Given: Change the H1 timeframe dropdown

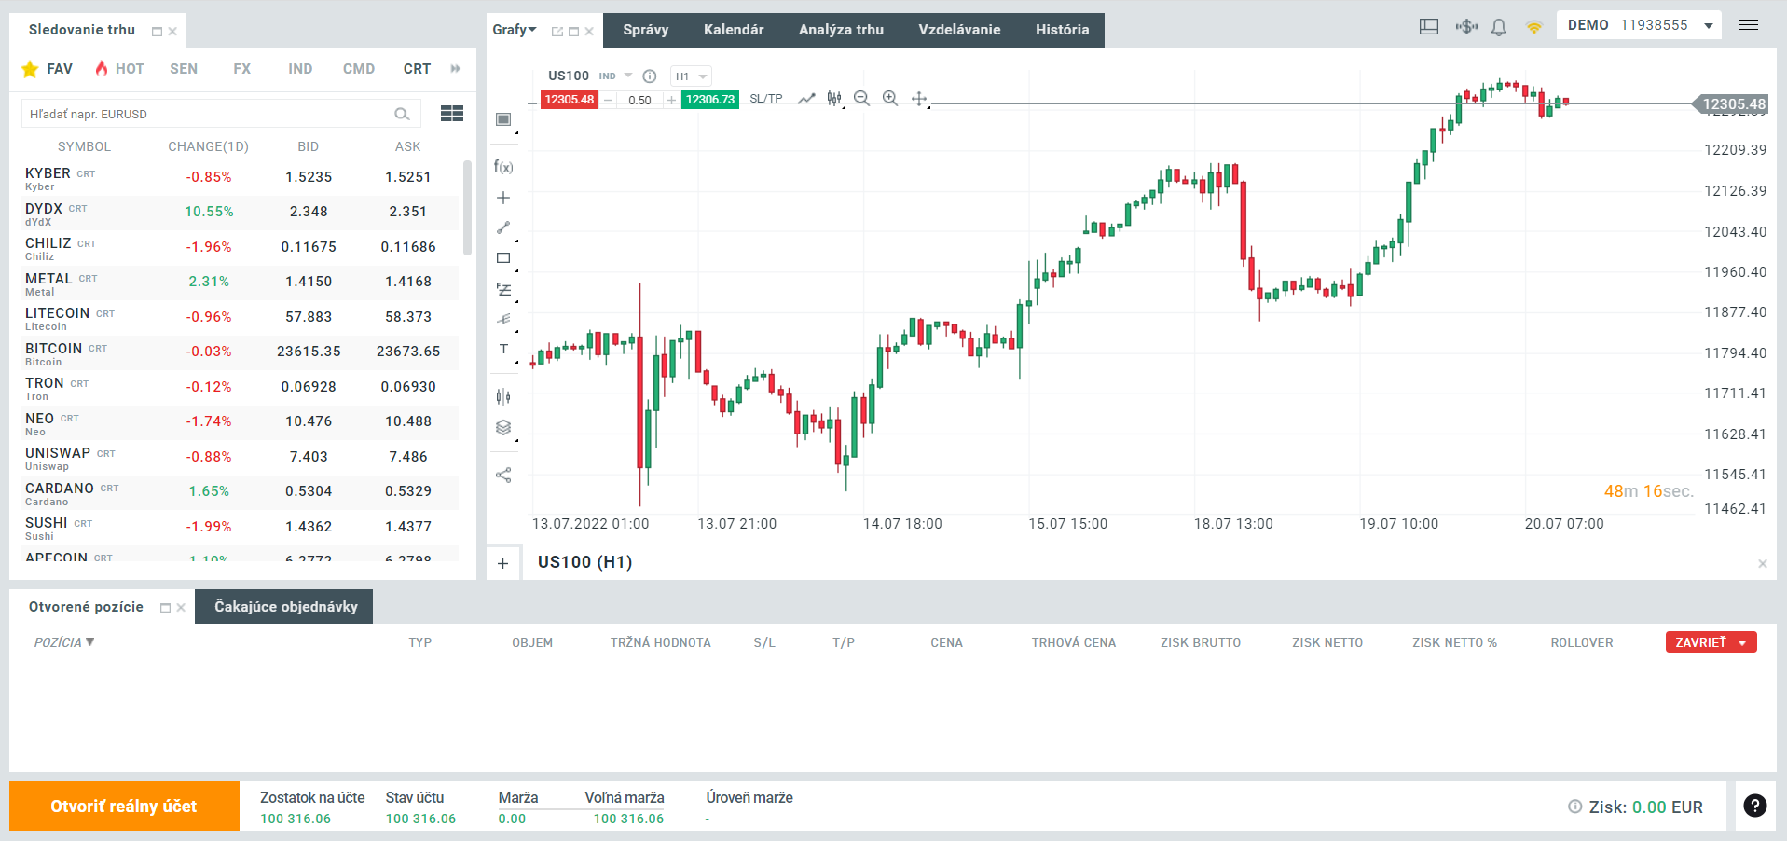Looking at the screenshot, I should pos(691,76).
